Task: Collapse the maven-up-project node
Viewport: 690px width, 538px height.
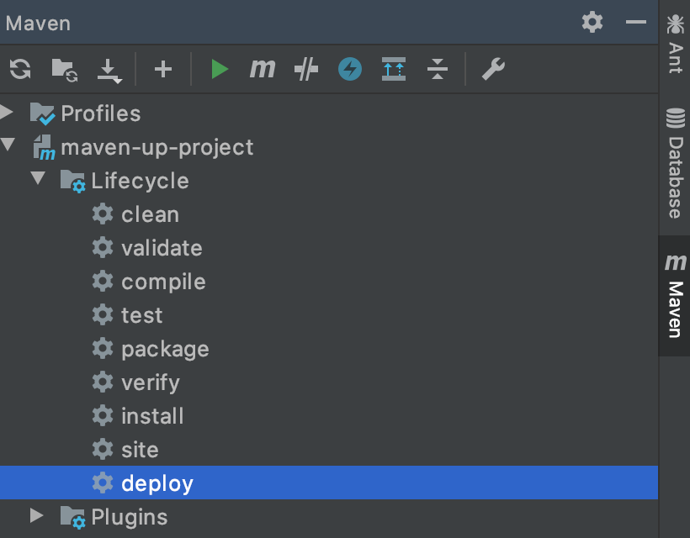Action: (x=8, y=145)
